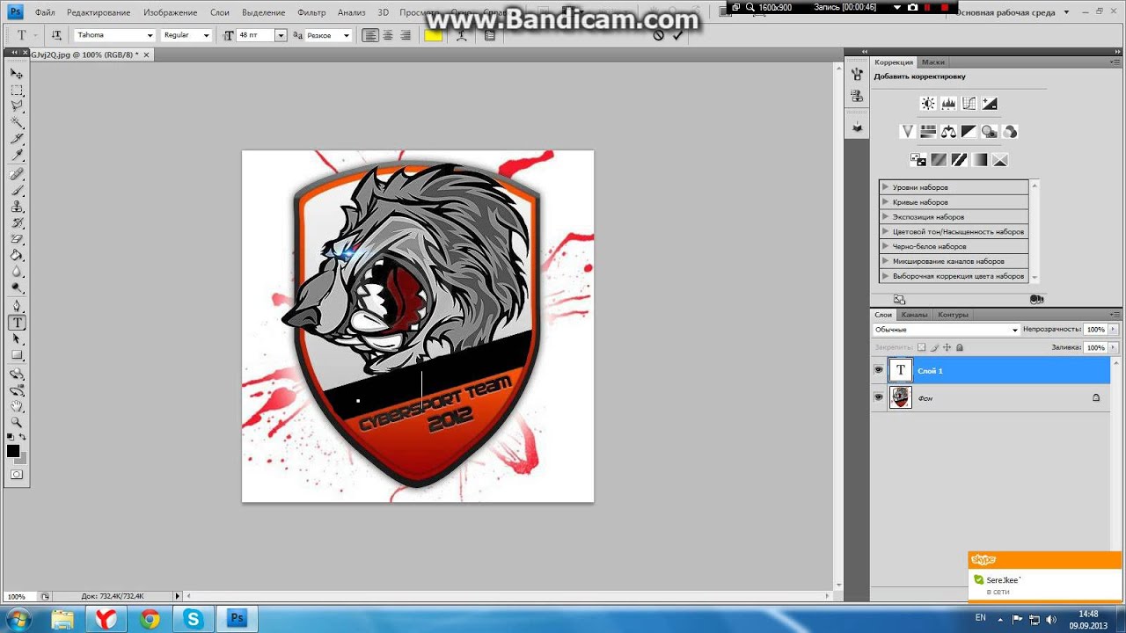Open Skype from the taskbar
Viewport: 1126px width, 633px height.
coord(193,619)
